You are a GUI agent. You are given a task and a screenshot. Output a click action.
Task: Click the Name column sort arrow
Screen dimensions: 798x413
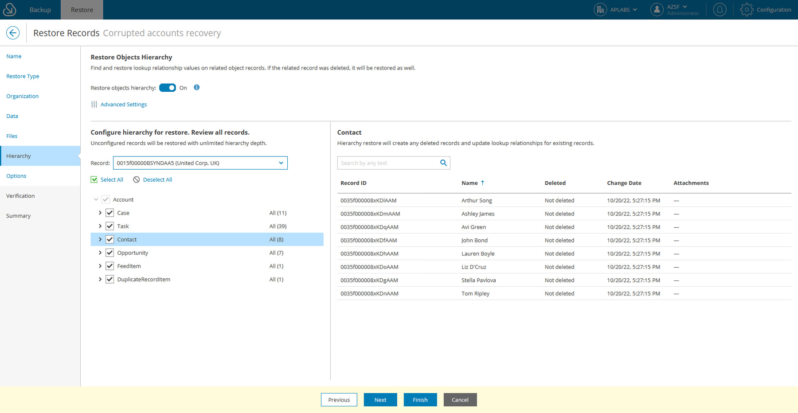coord(482,183)
